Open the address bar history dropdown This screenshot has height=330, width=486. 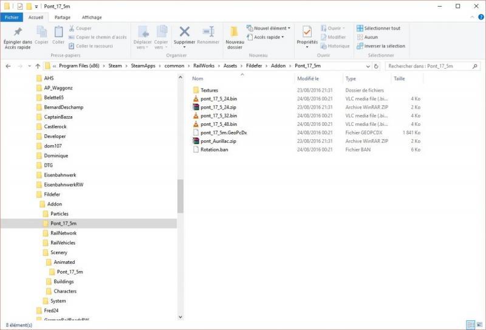368,66
